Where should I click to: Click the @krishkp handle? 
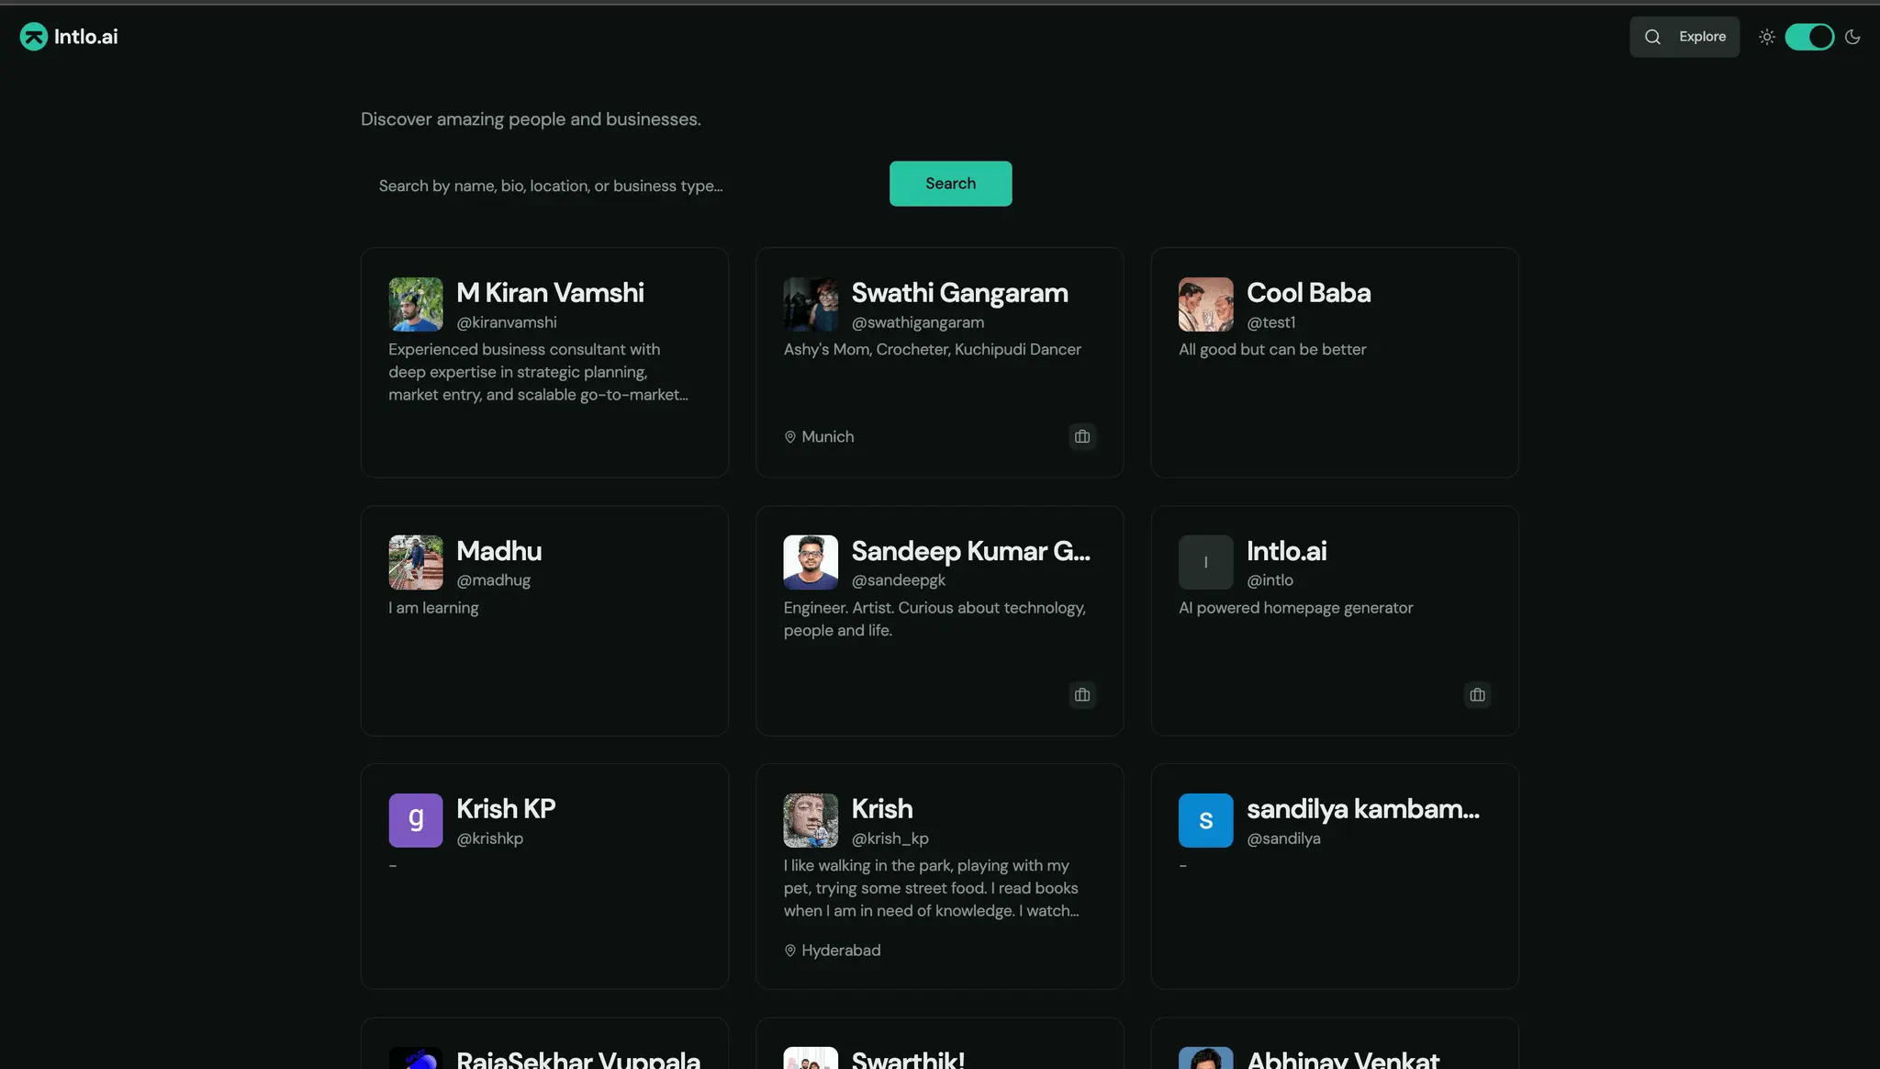point(489,838)
